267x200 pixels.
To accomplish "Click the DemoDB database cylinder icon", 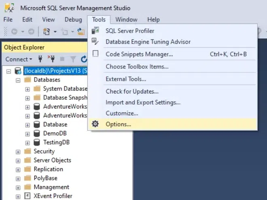I will pyautogui.click(x=37, y=133).
